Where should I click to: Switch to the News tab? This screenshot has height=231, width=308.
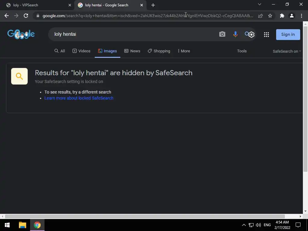click(132, 51)
